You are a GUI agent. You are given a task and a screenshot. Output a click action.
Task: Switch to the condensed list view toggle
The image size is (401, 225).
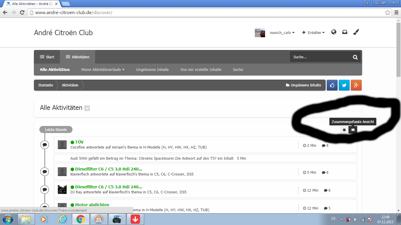353,130
